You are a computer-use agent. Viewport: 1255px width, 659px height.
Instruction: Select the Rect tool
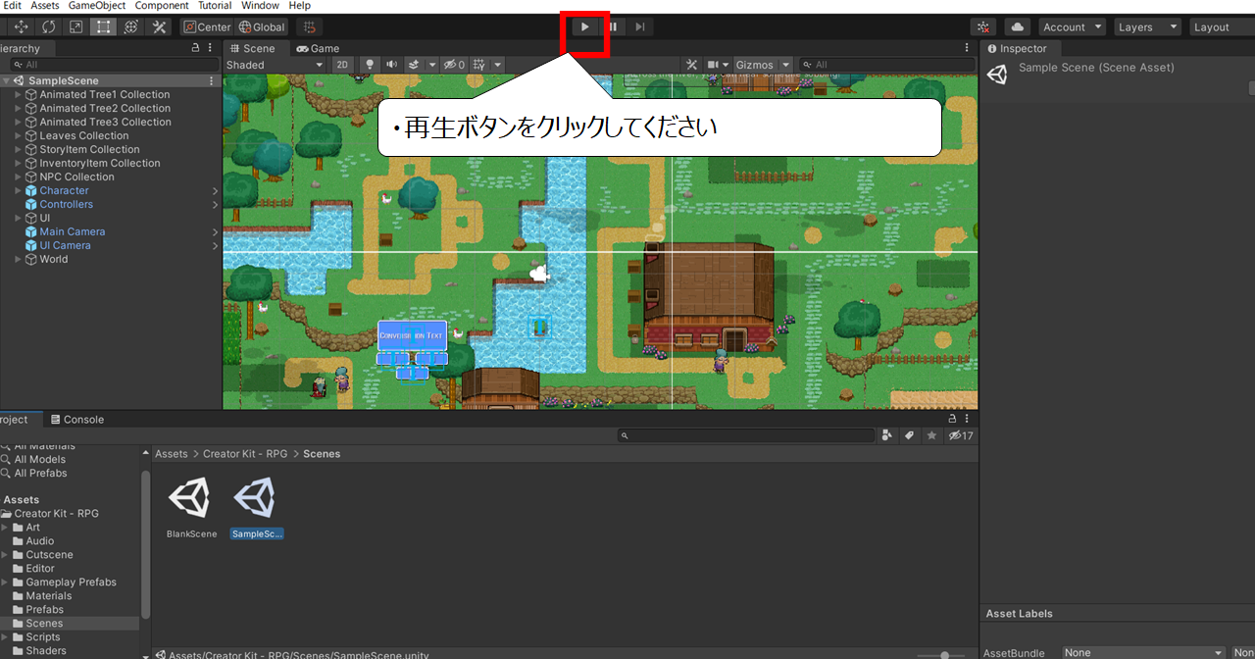point(103,26)
